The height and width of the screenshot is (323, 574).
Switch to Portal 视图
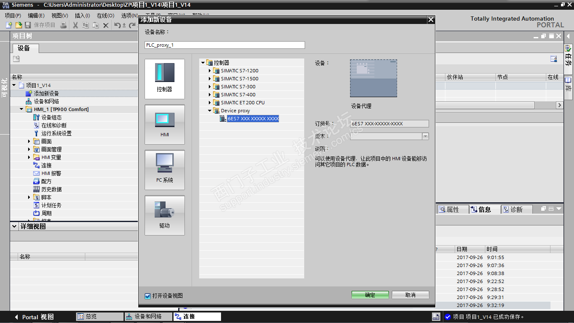pos(34,317)
